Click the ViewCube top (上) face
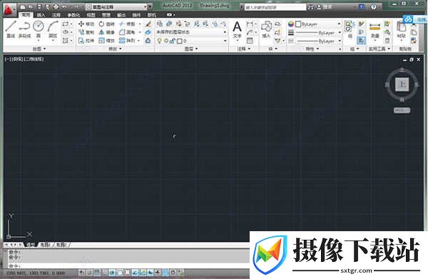The width and height of the screenshot is (428, 279). (402, 84)
